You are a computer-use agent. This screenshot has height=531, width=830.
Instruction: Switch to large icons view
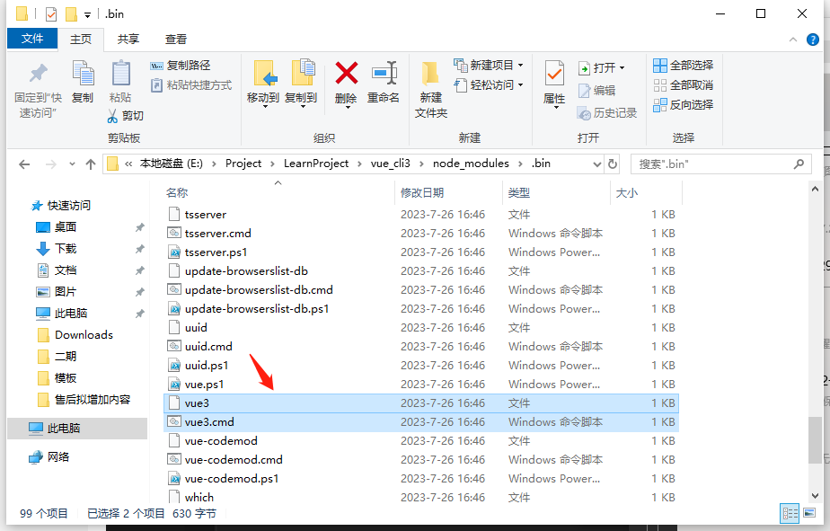click(x=809, y=513)
